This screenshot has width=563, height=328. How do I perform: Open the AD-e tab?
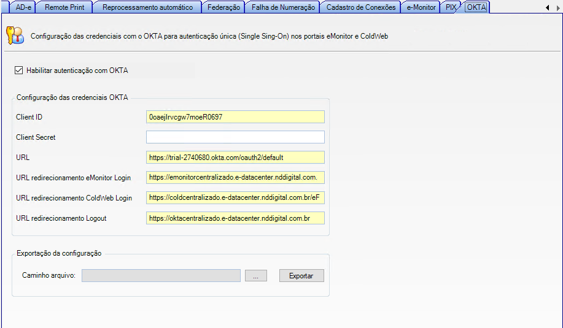click(x=23, y=7)
